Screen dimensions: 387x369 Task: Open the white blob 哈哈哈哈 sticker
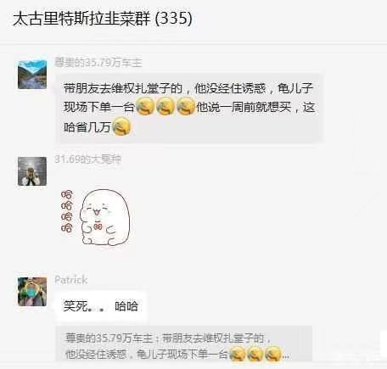tap(96, 217)
